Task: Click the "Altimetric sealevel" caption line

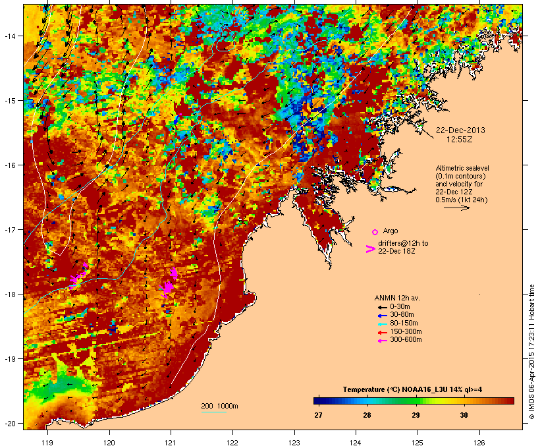Action: click(x=462, y=168)
